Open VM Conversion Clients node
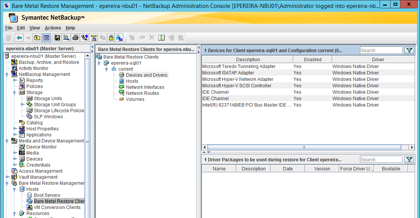The height and width of the screenshot is (218, 420). point(57,207)
